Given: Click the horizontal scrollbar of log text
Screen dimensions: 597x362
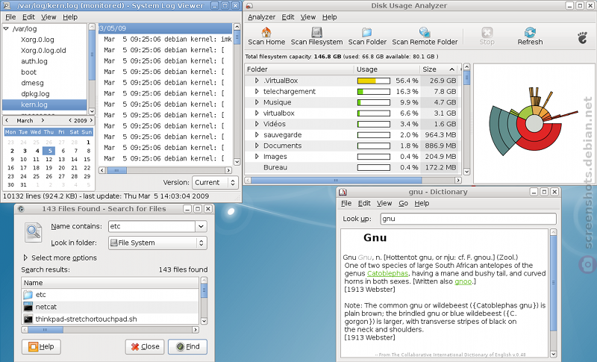Looking at the screenshot, I should (x=165, y=170).
